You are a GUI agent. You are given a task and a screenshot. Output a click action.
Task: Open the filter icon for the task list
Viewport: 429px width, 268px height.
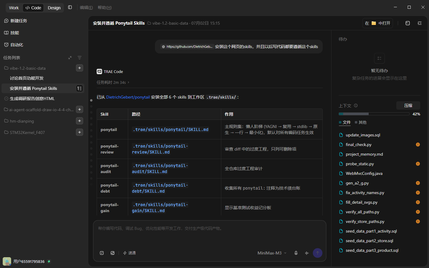pos(80,58)
